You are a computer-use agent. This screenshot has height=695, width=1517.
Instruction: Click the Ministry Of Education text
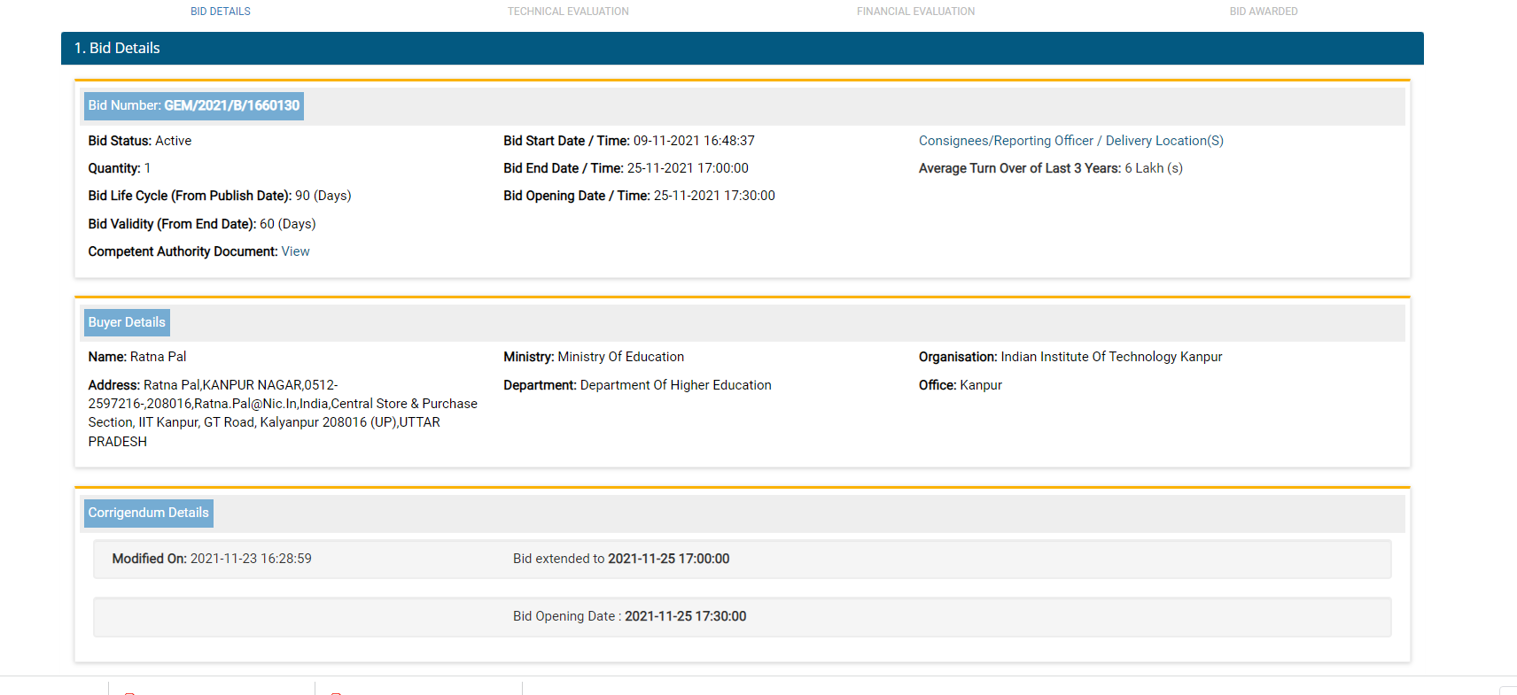tap(620, 357)
